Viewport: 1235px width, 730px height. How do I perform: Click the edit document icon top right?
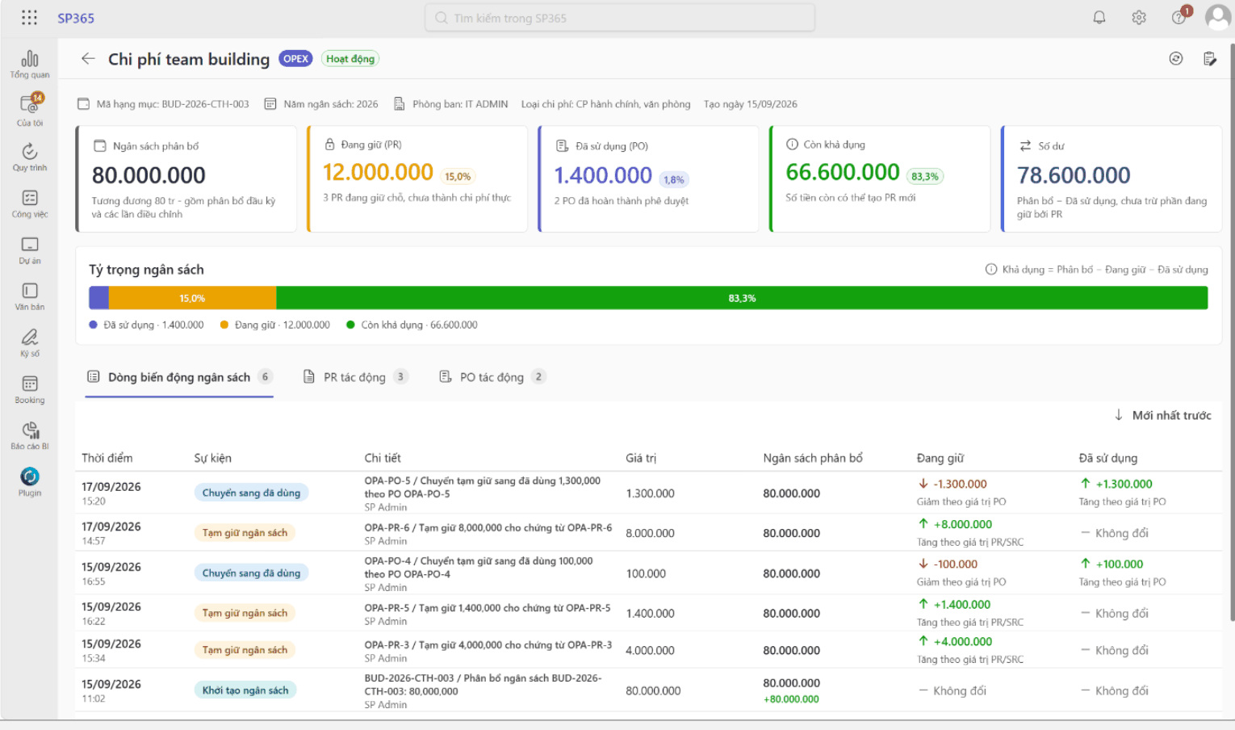(1210, 58)
